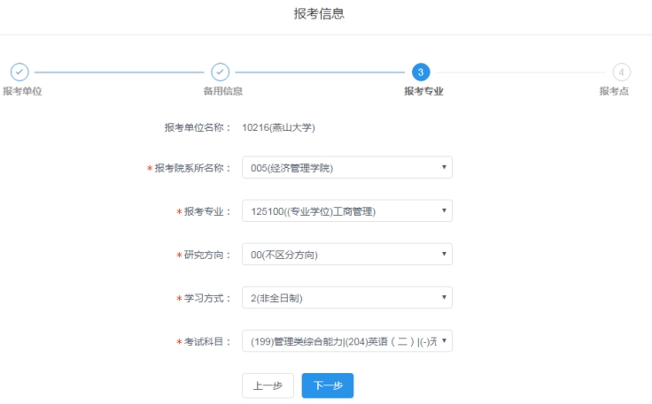Screen dimensions: 652x404
Task: Click the 报考院系所名称 field label
Action: (192, 168)
